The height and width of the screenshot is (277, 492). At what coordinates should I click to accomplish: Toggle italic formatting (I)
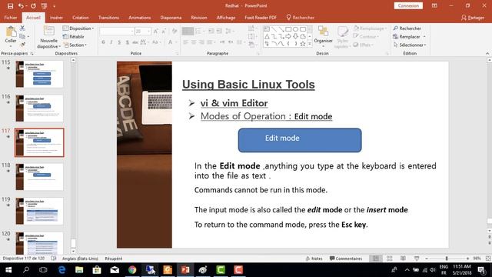pyautogui.click(x=111, y=42)
